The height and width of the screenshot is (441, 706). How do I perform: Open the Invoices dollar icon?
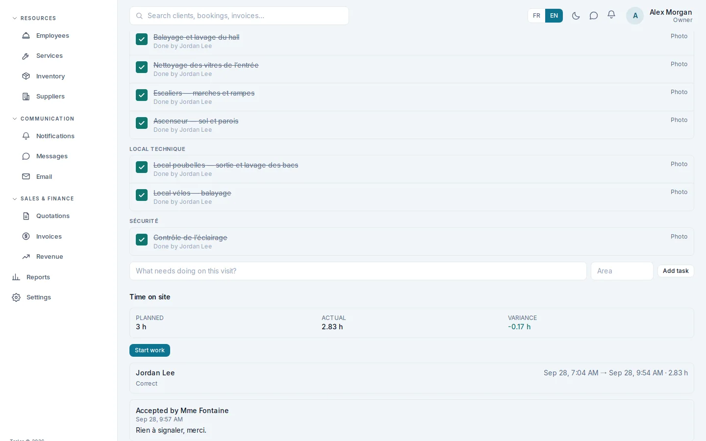pos(26,236)
